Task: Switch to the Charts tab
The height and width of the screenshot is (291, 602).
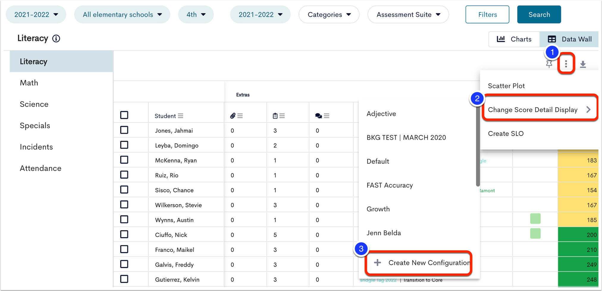Action: [514, 39]
